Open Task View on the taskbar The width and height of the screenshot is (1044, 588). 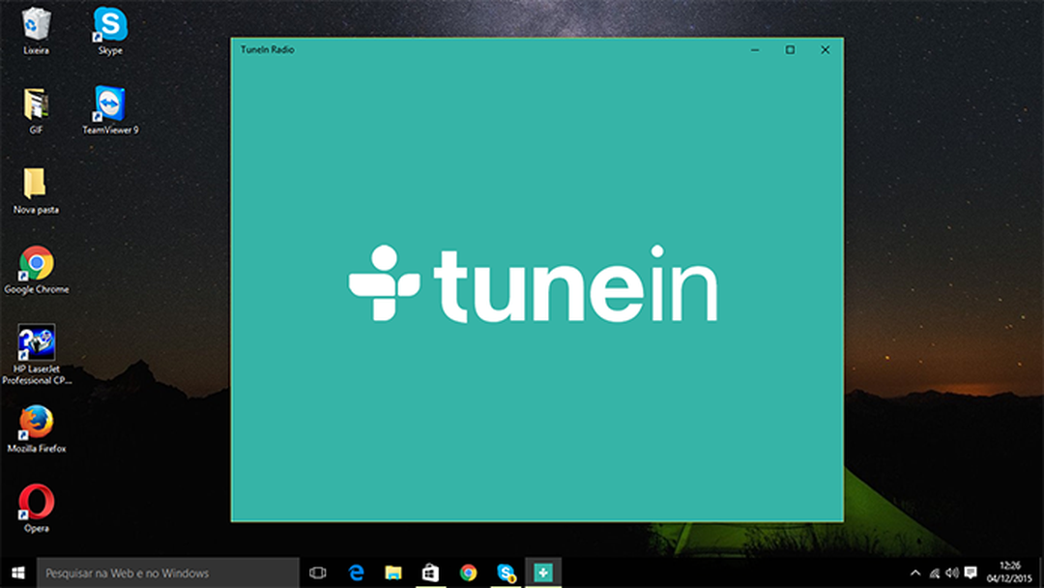click(x=316, y=573)
